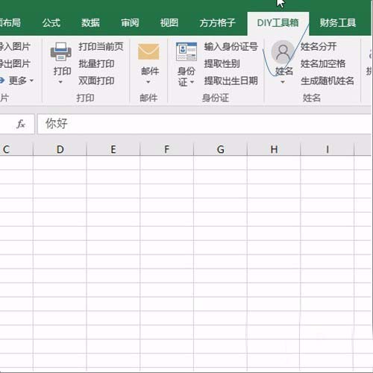Click the person avatar 姓名 icon

tap(283, 51)
